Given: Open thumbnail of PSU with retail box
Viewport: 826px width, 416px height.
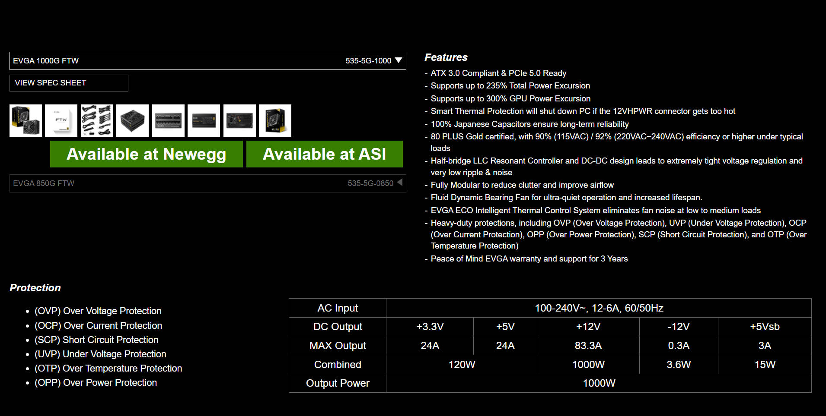Looking at the screenshot, I should [26, 120].
